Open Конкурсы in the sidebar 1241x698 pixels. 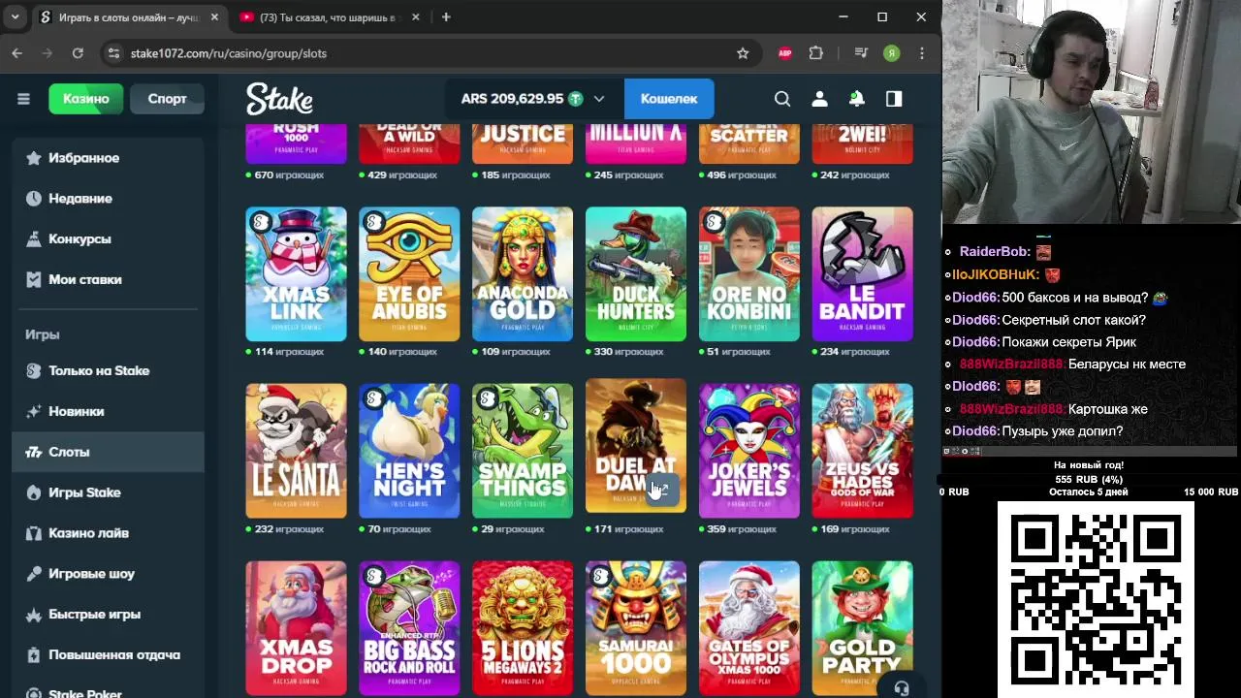pos(109,239)
